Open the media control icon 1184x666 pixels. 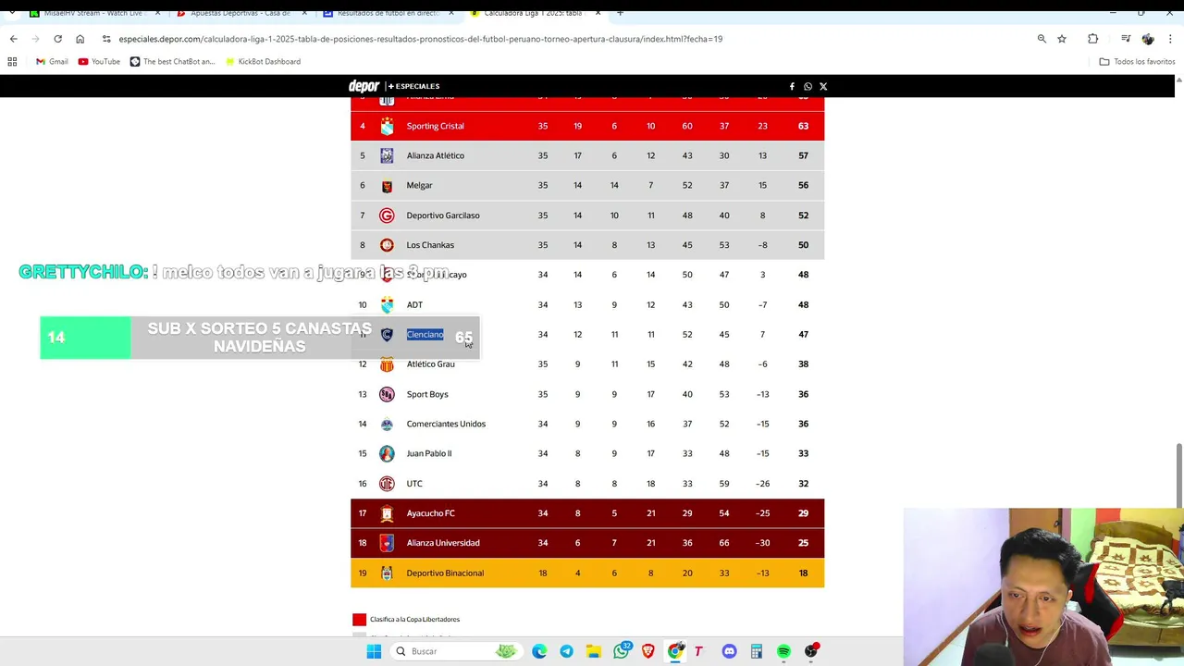click(x=1126, y=39)
